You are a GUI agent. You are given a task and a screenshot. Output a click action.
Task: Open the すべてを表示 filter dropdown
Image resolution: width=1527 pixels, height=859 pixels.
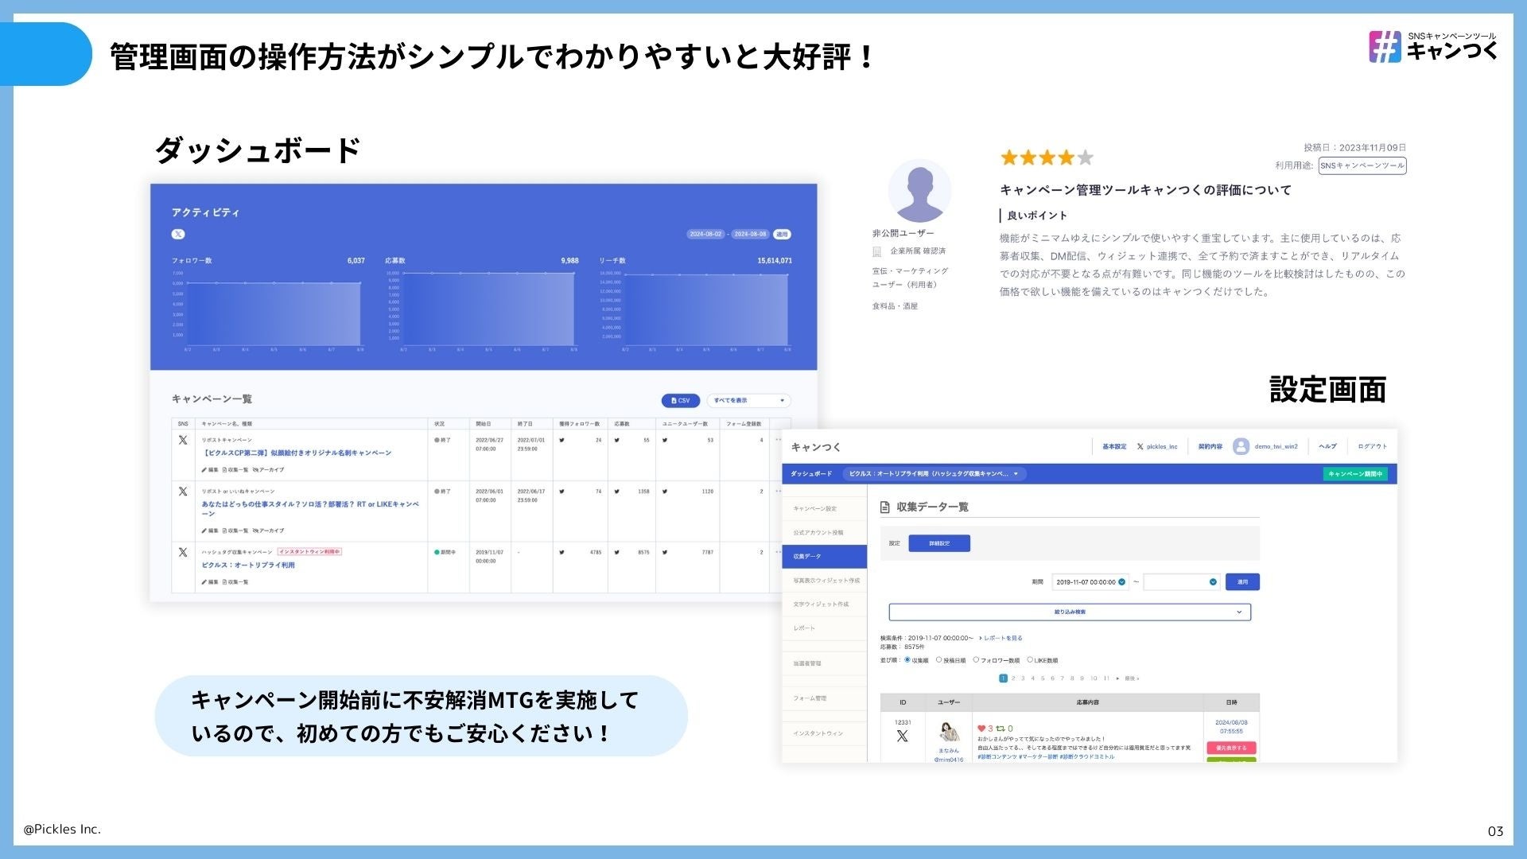(x=748, y=401)
